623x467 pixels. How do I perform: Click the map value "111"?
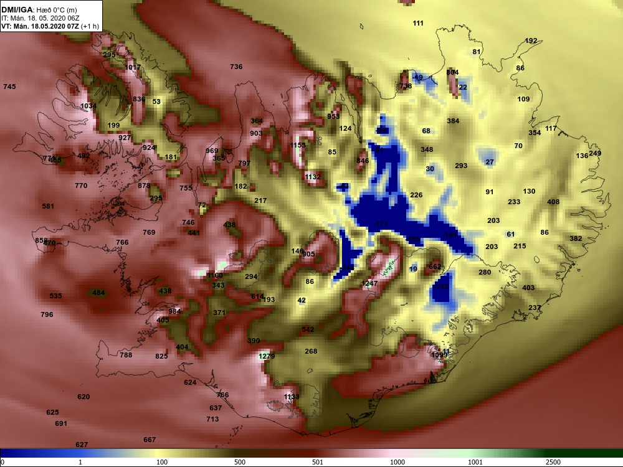[x=418, y=23]
